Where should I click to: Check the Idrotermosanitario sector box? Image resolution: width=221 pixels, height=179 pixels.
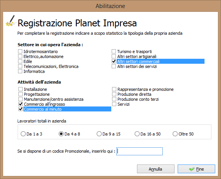[20, 52]
